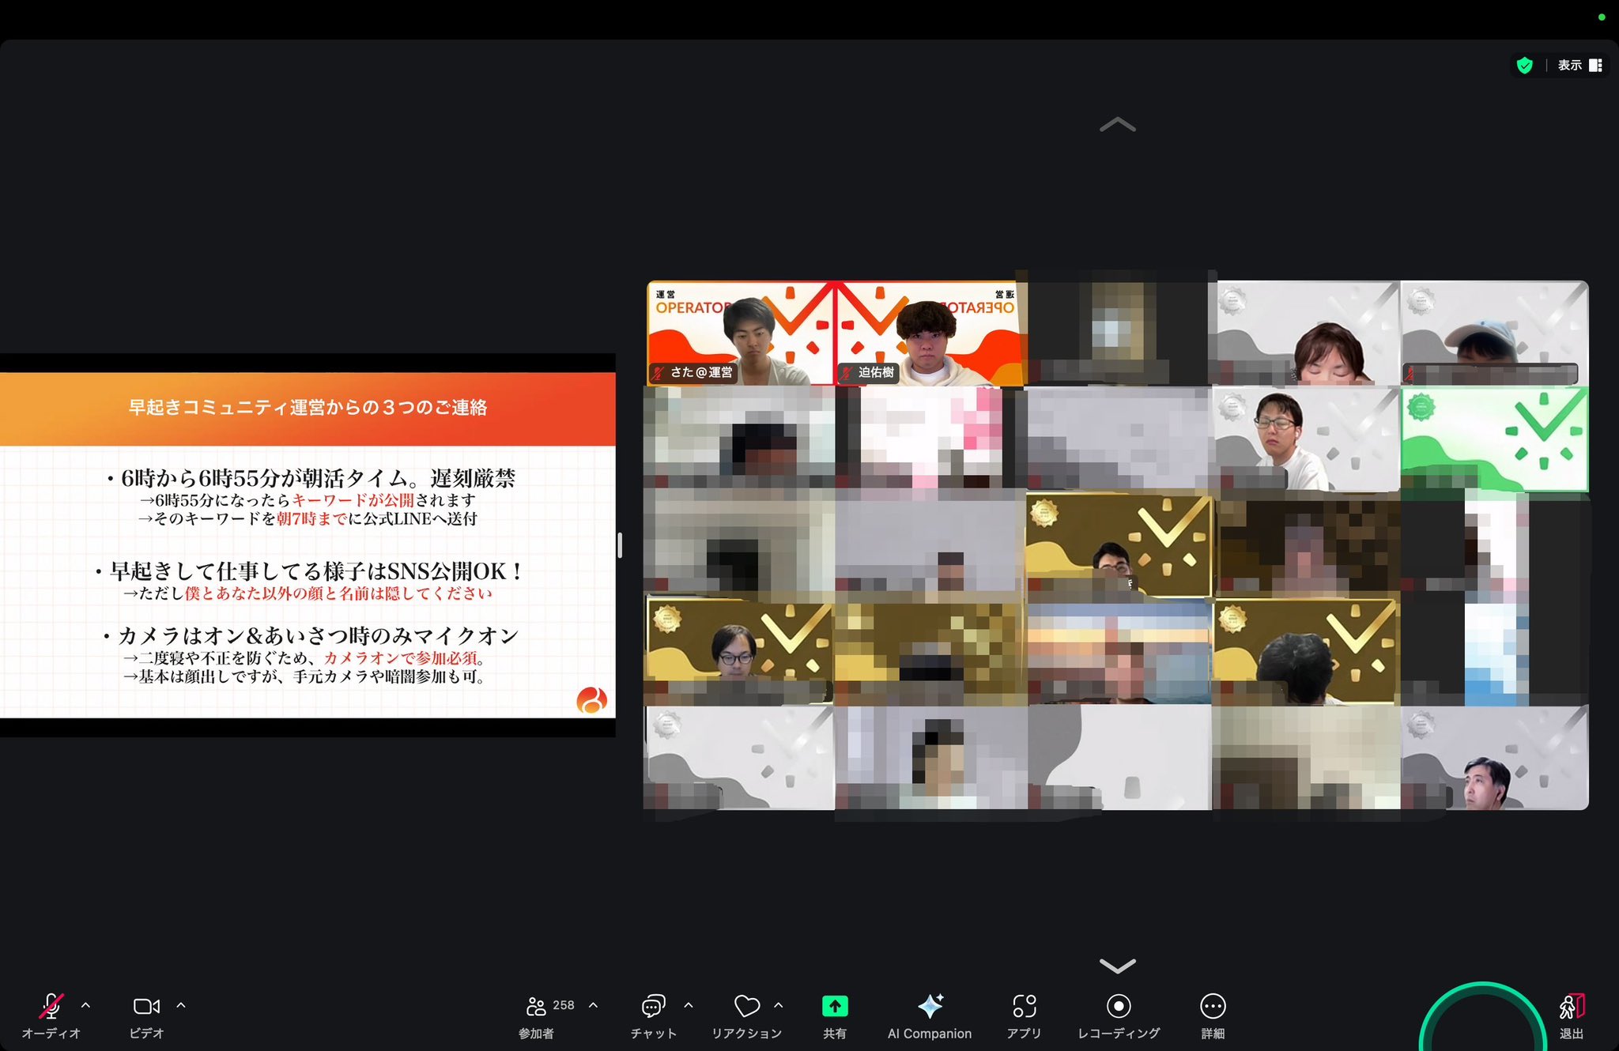Viewport: 1619px width, 1051px height.
Task: Open reactions heart icon
Action: (x=747, y=1006)
